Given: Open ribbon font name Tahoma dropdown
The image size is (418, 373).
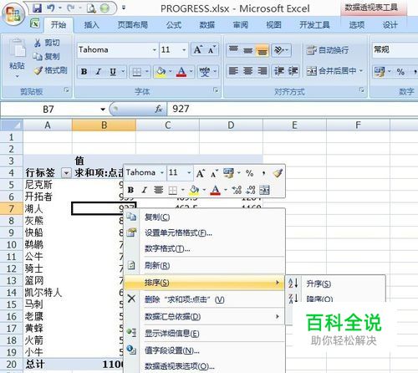Looking at the screenshot, I should [x=155, y=50].
